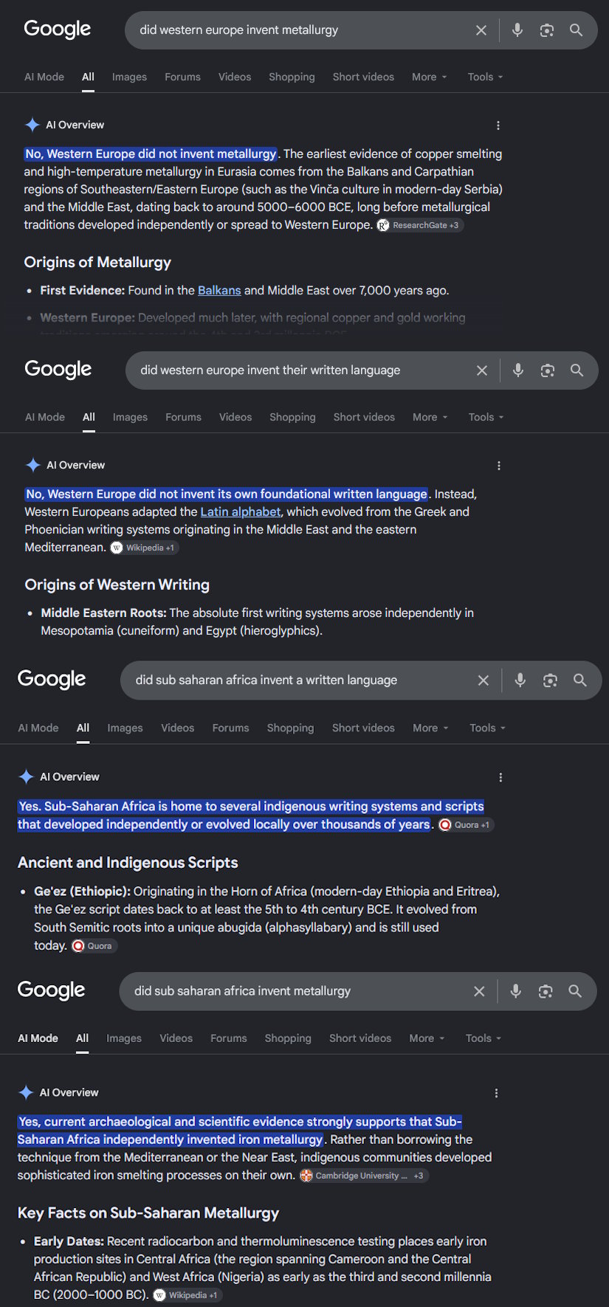
Task: Clear the 'did western europe invent metallurgy' search
Action: (x=481, y=30)
